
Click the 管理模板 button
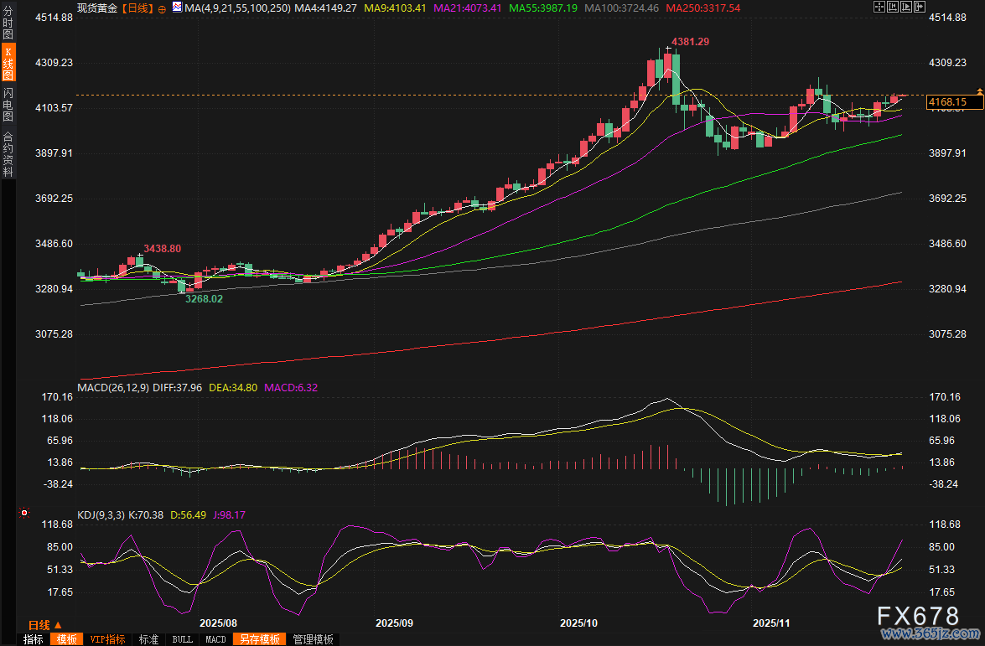pos(313,639)
